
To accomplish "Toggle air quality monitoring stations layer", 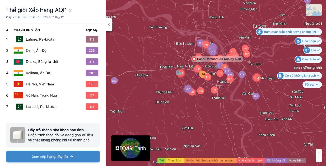I will [289, 32].
